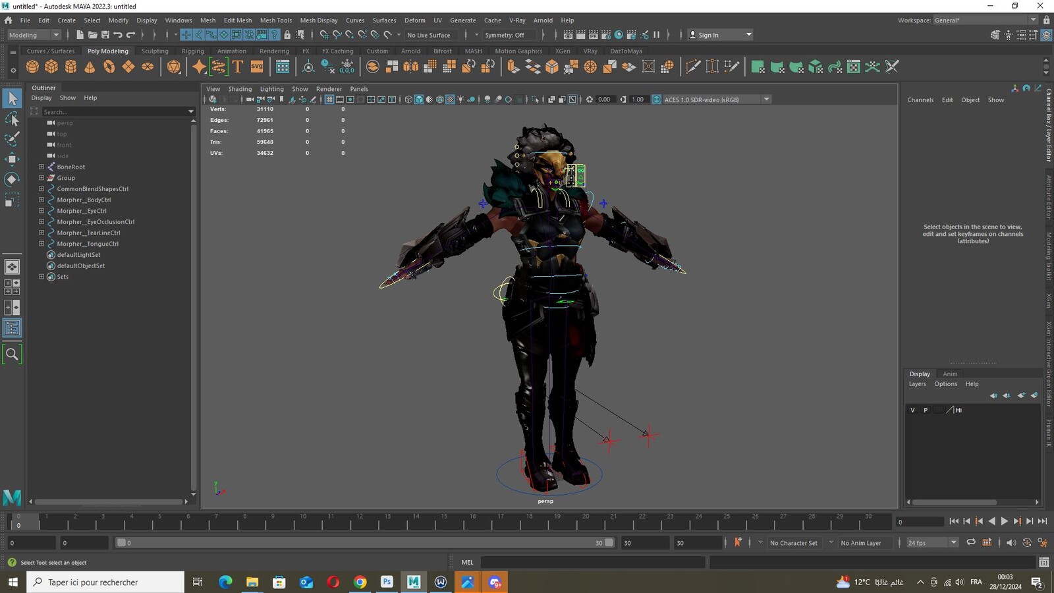
Task: Click the four-pane layout icon
Action: pyautogui.click(x=12, y=287)
